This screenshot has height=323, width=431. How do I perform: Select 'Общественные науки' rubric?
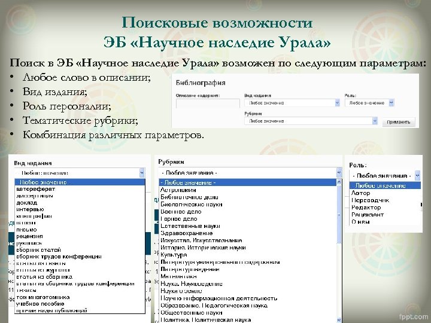(x=248, y=313)
